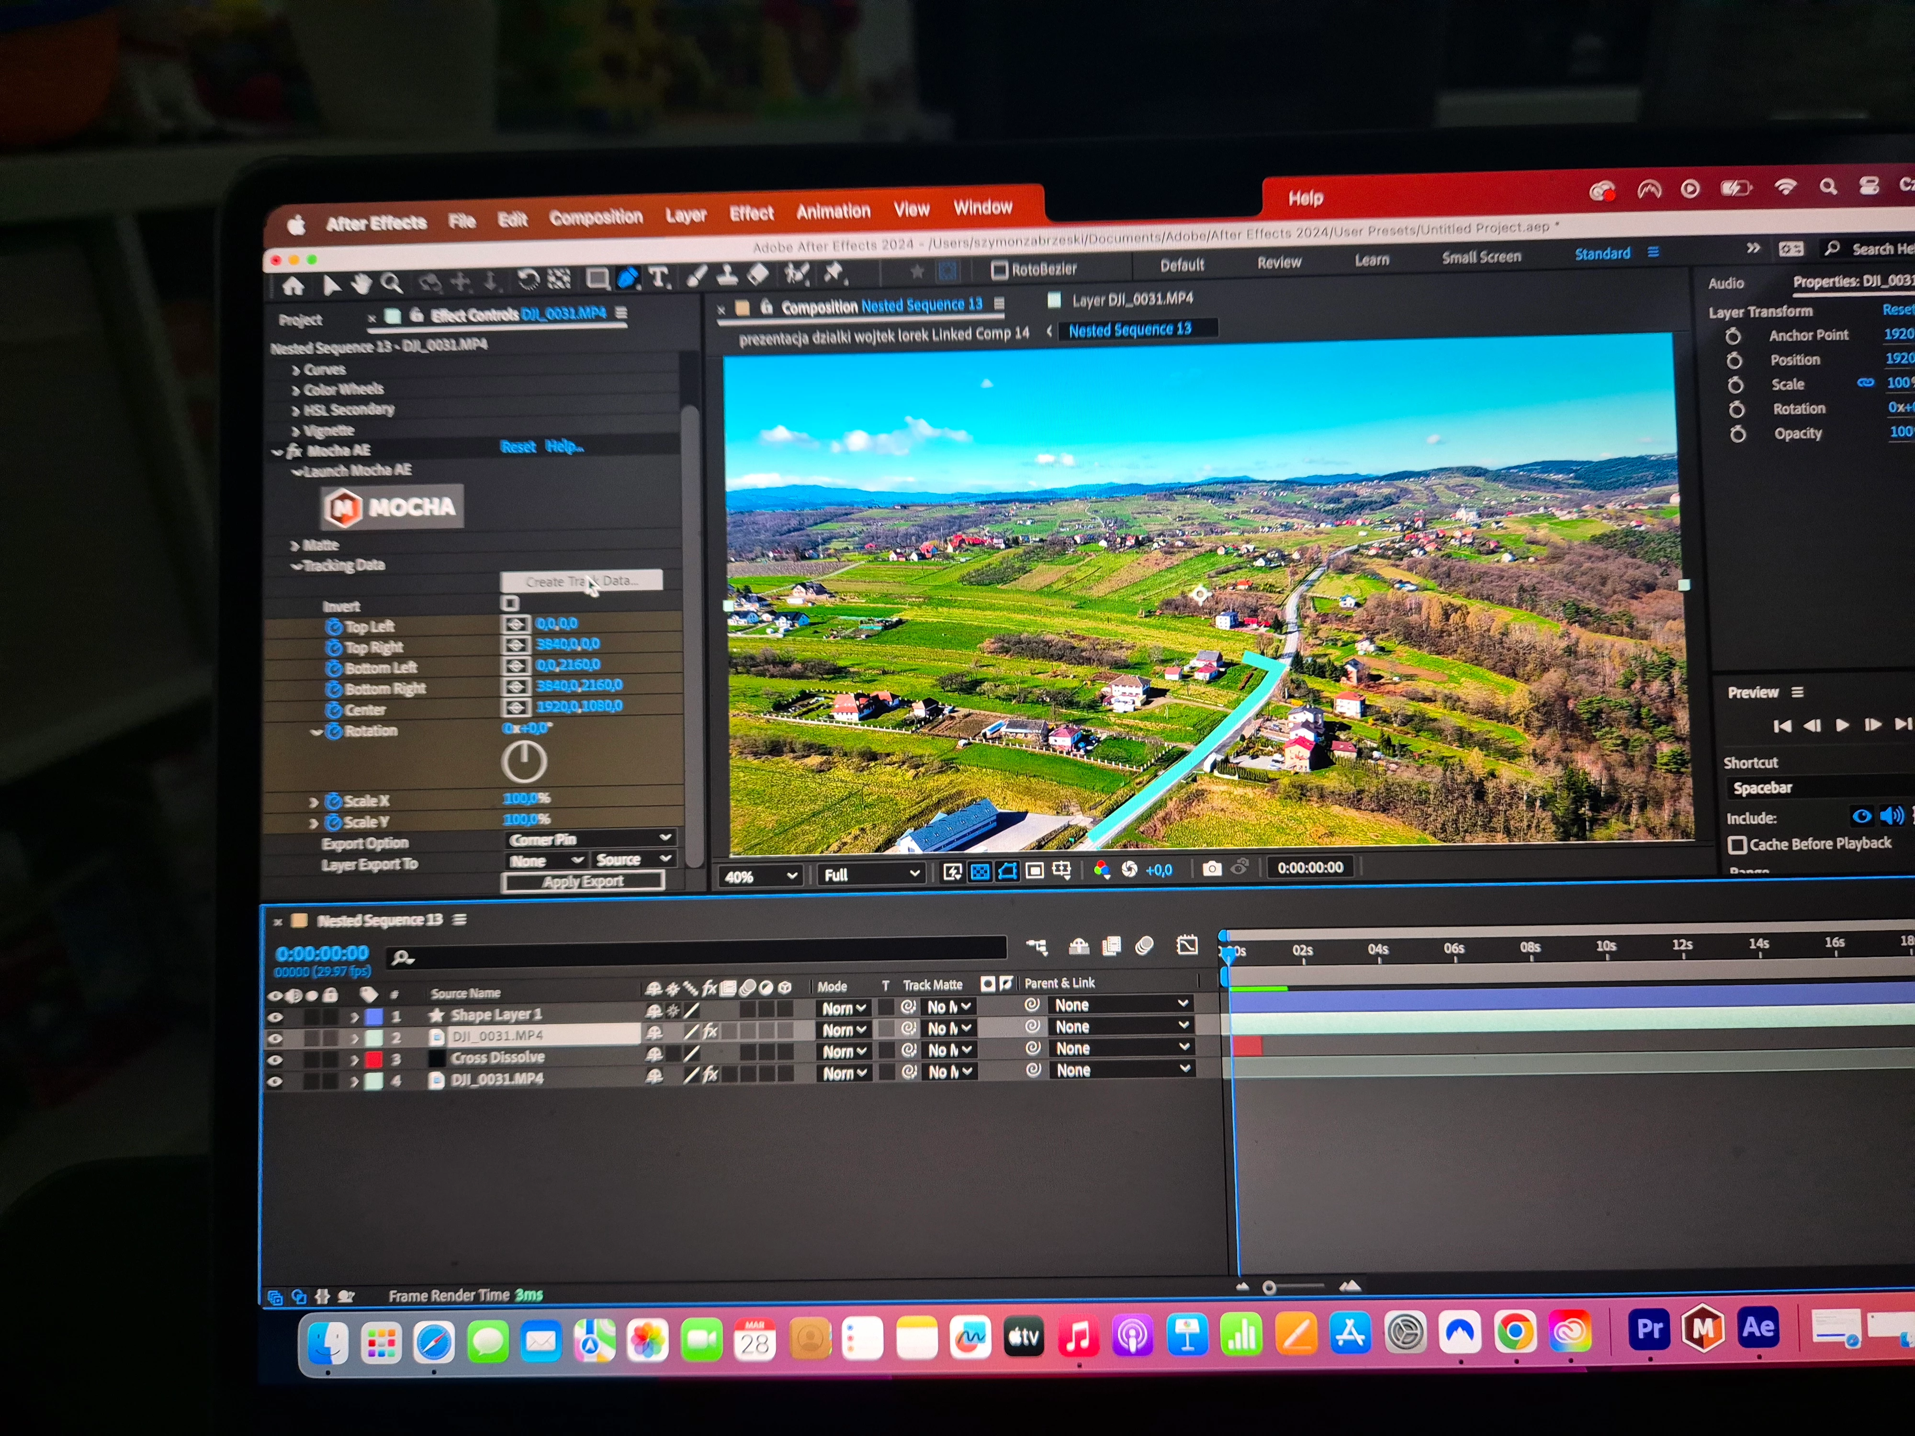Check Cache Before Playback option
This screenshot has height=1436, width=1915.
1736,845
